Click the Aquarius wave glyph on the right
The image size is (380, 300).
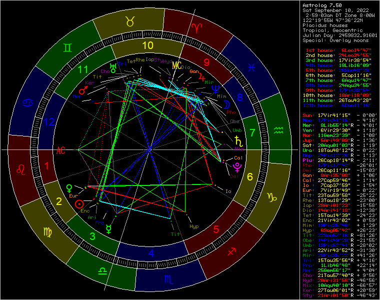(x=279, y=130)
